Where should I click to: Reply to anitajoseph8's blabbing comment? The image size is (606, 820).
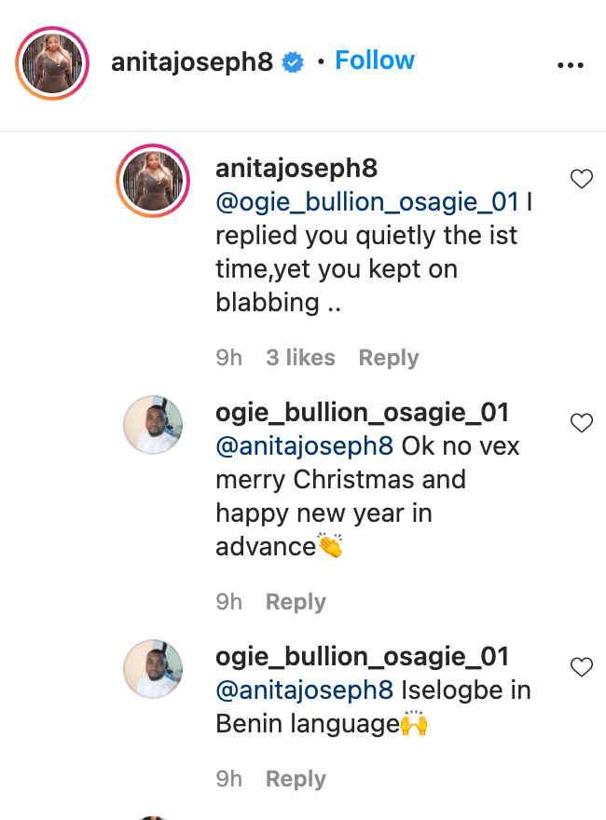tap(389, 358)
